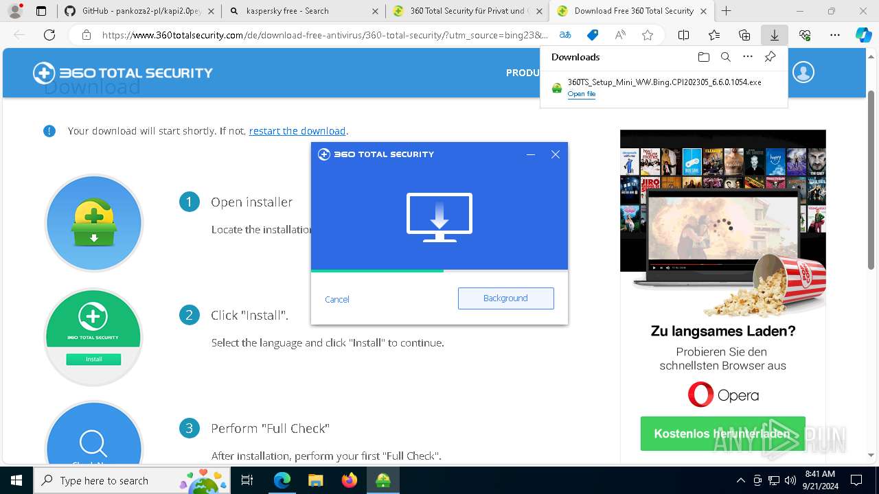
Task: Click the PRODU navigation menu item
Action: click(x=523, y=73)
